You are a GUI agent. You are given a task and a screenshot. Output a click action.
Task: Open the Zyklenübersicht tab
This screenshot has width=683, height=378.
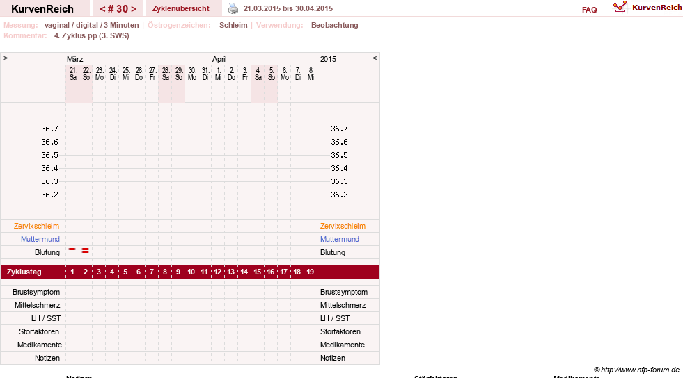point(181,9)
